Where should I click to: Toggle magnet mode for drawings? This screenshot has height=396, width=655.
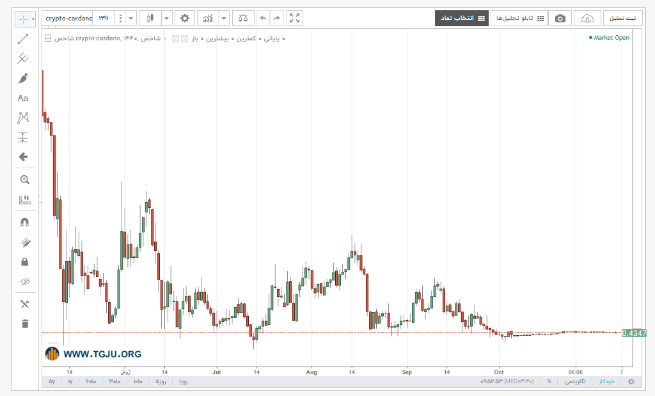click(x=25, y=222)
